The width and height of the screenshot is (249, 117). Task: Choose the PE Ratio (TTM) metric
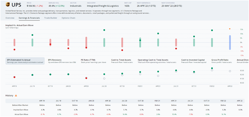pos(94,61)
